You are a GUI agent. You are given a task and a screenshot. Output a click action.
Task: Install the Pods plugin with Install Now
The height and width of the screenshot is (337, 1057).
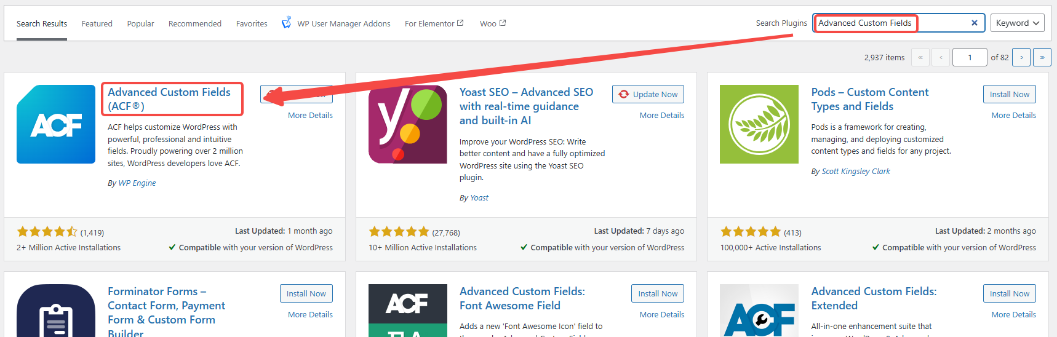[x=1009, y=94]
